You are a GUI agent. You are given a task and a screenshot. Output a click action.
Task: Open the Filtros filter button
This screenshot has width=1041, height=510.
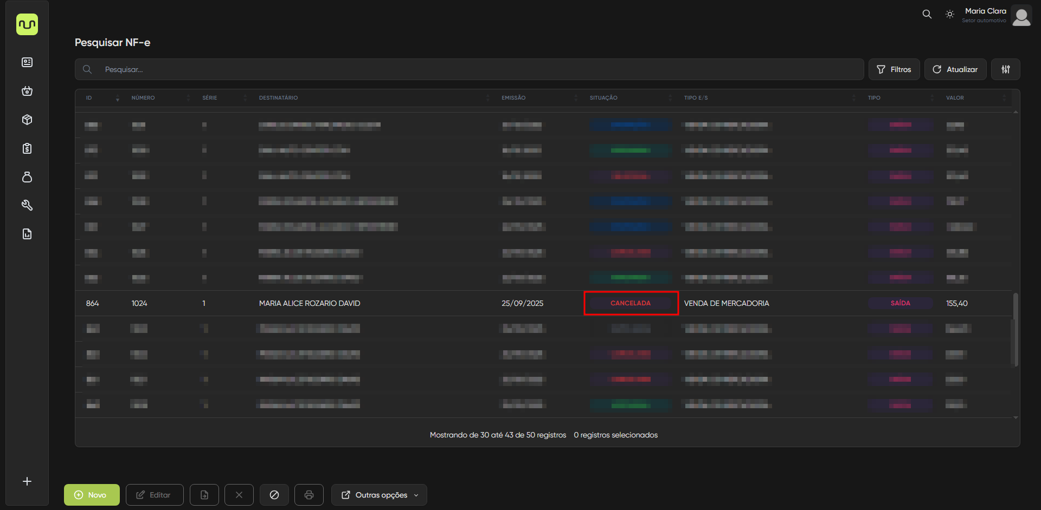click(x=894, y=69)
